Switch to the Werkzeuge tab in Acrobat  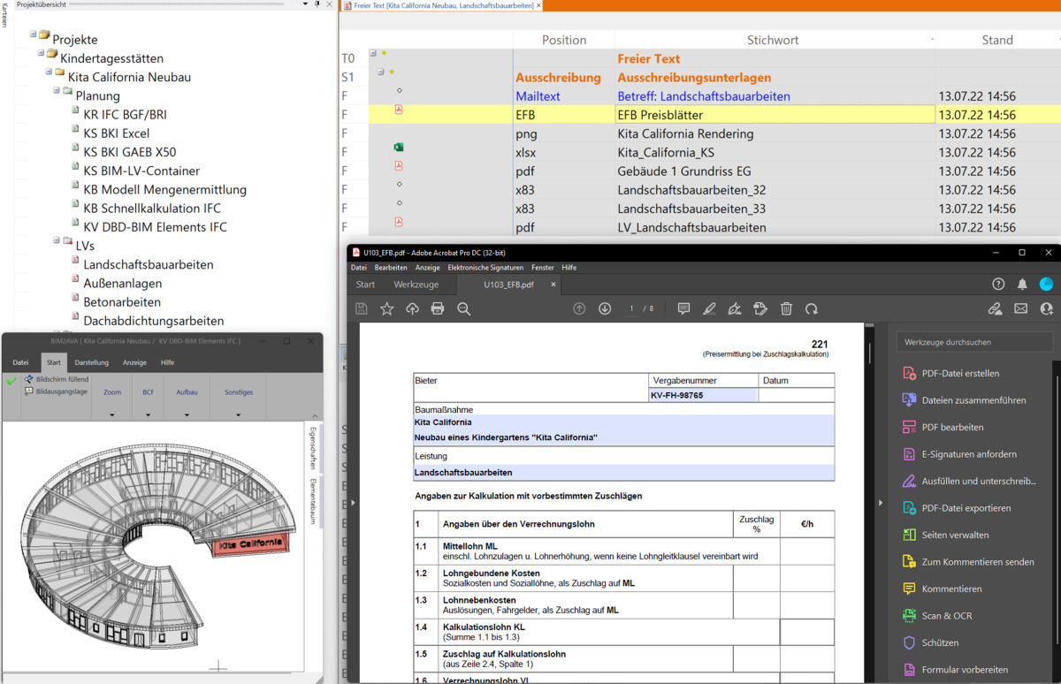click(416, 285)
